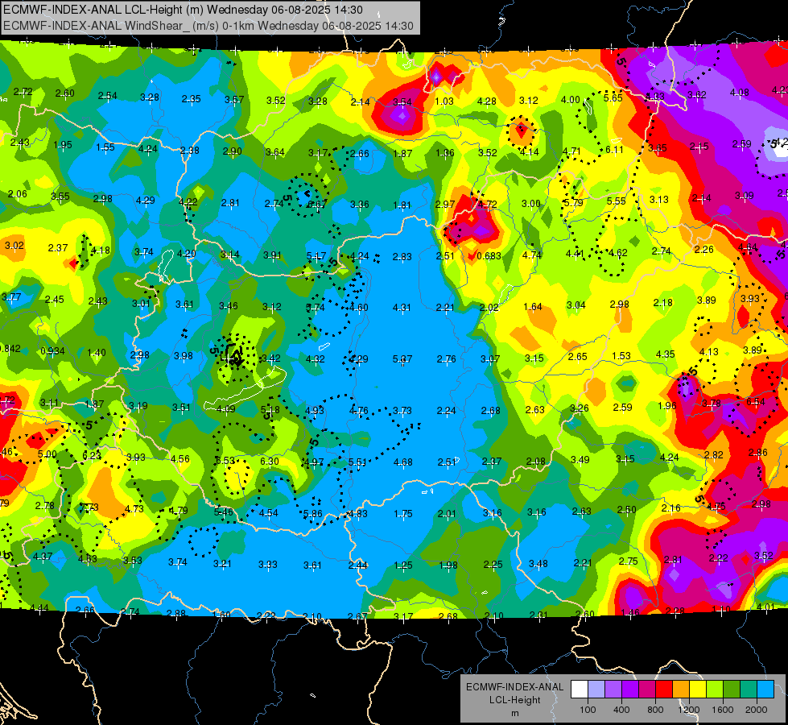Click the wind shear value 4.93
The image size is (788, 725).
click(315, 410)
